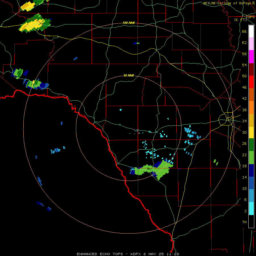Click the TOPS legend title
Screen dimensions: 256x256
(250, 17)
